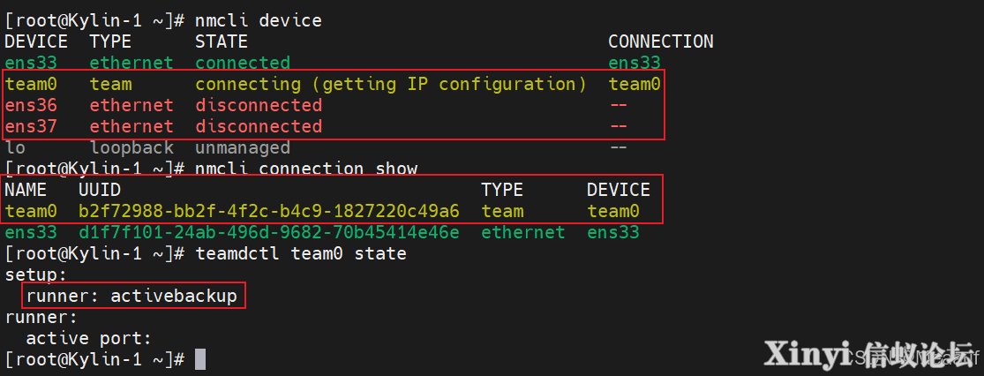The width and height of the screenshot is (984, 376).
Task: Select the ens33 UUID d1f7f101 string
Action: (268, 233)
